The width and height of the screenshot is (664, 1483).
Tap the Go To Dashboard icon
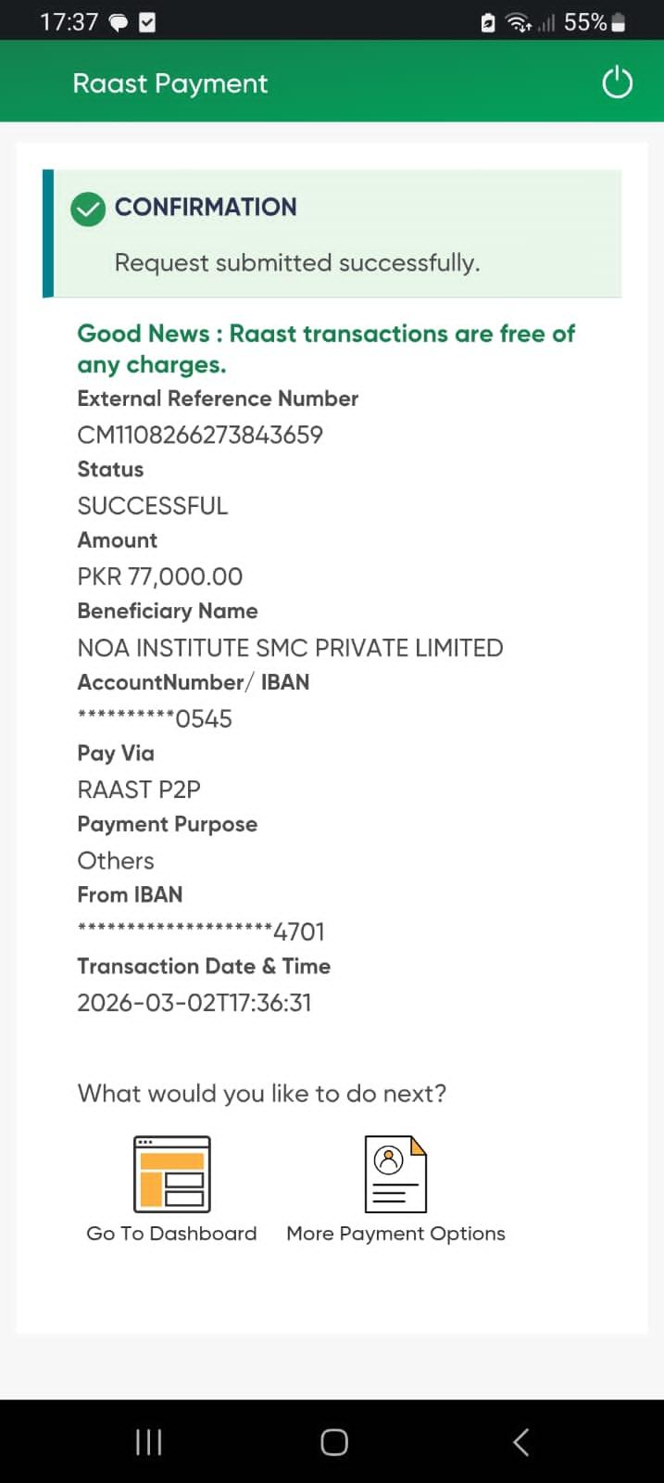(x=172, y=1174)
